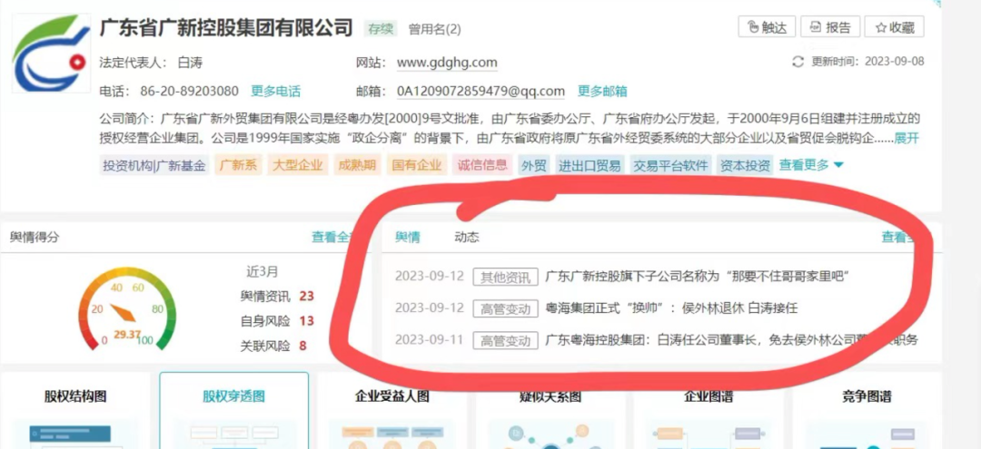
Task: Open the 企业图谱 card
Action: click(708, 411)
